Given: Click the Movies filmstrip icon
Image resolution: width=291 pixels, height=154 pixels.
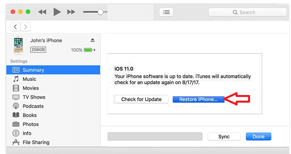Looking at the screenshot, I should pos(16,88).
